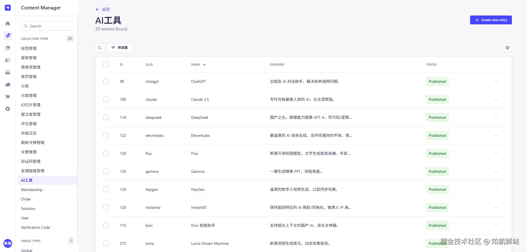Go to Home in the left rail

click(8, 24)
